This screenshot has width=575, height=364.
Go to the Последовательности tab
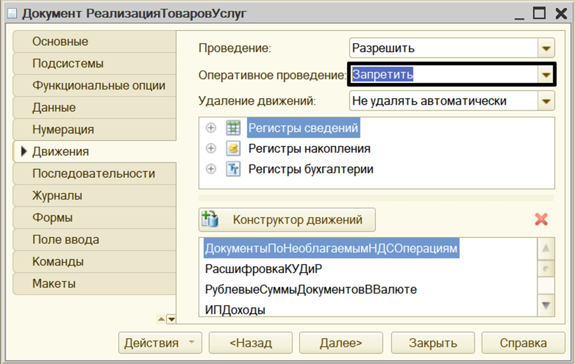tap(93, 174)
